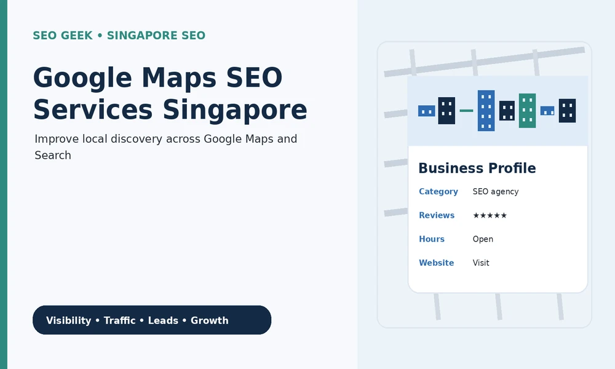Screen dimensions: 615x369
Task: Click the Visit website link
Action: (481, 263)
